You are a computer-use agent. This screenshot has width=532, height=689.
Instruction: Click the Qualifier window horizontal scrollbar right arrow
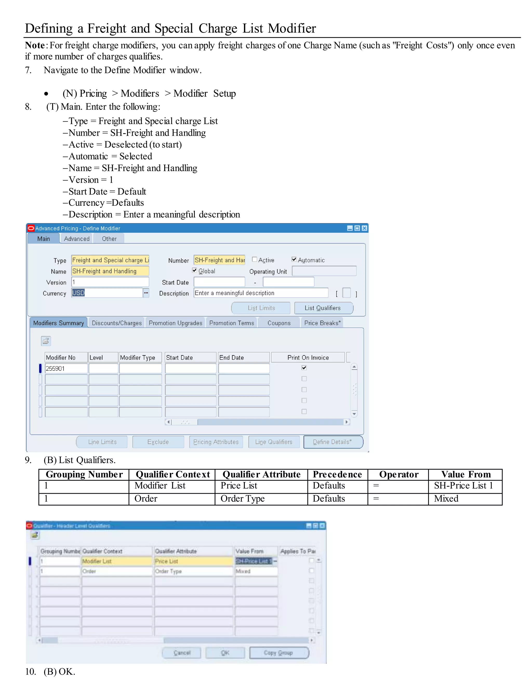point(312,640)
